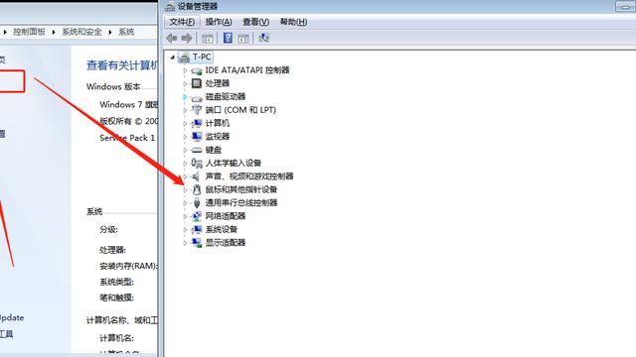
Task: Click 系统 in the breadcrumb path
Action: (x=126, y=32)
